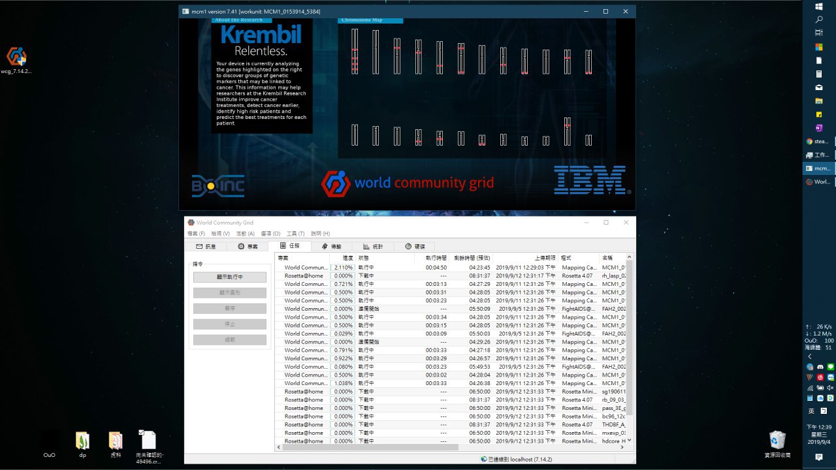Switch to the 訊息 tab

pos(206,247)
